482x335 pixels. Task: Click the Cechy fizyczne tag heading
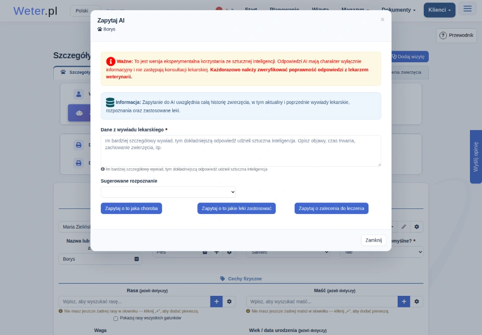point(241,279)
